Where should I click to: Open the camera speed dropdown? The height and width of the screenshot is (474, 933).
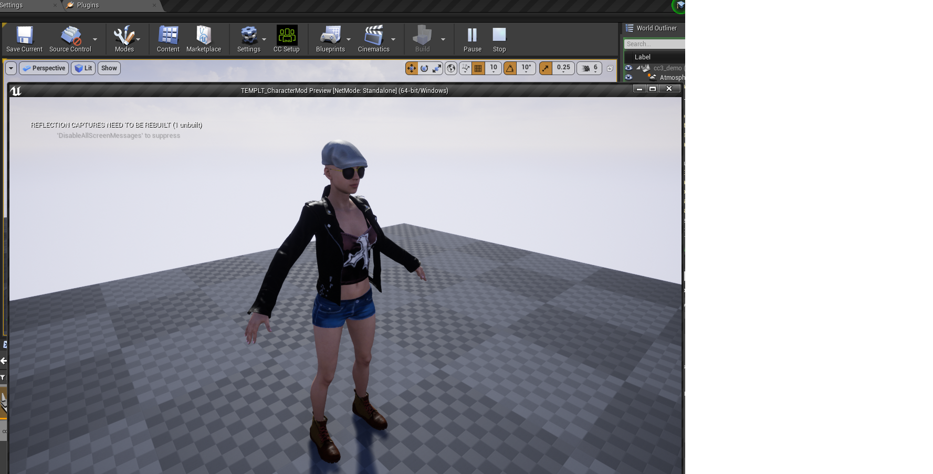tap(590, 68)
